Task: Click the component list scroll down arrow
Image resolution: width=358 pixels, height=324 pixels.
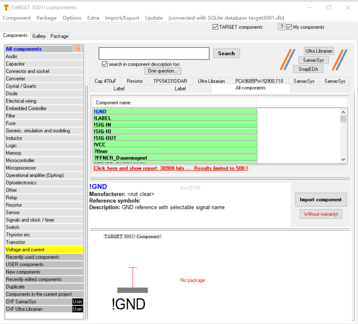Action: pos(343,160)
